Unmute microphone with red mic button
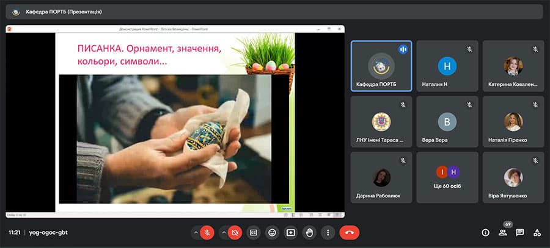Image resolution: width=550 pixels, height=248 pixels. [207, 233]
